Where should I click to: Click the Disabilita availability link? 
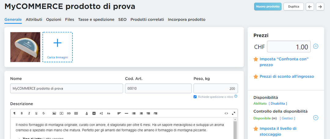click(278, 104)
